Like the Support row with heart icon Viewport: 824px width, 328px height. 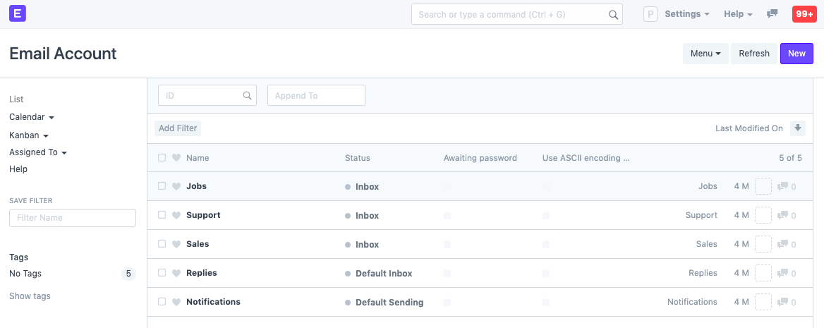pyautogui.click(x=176, y=215)
